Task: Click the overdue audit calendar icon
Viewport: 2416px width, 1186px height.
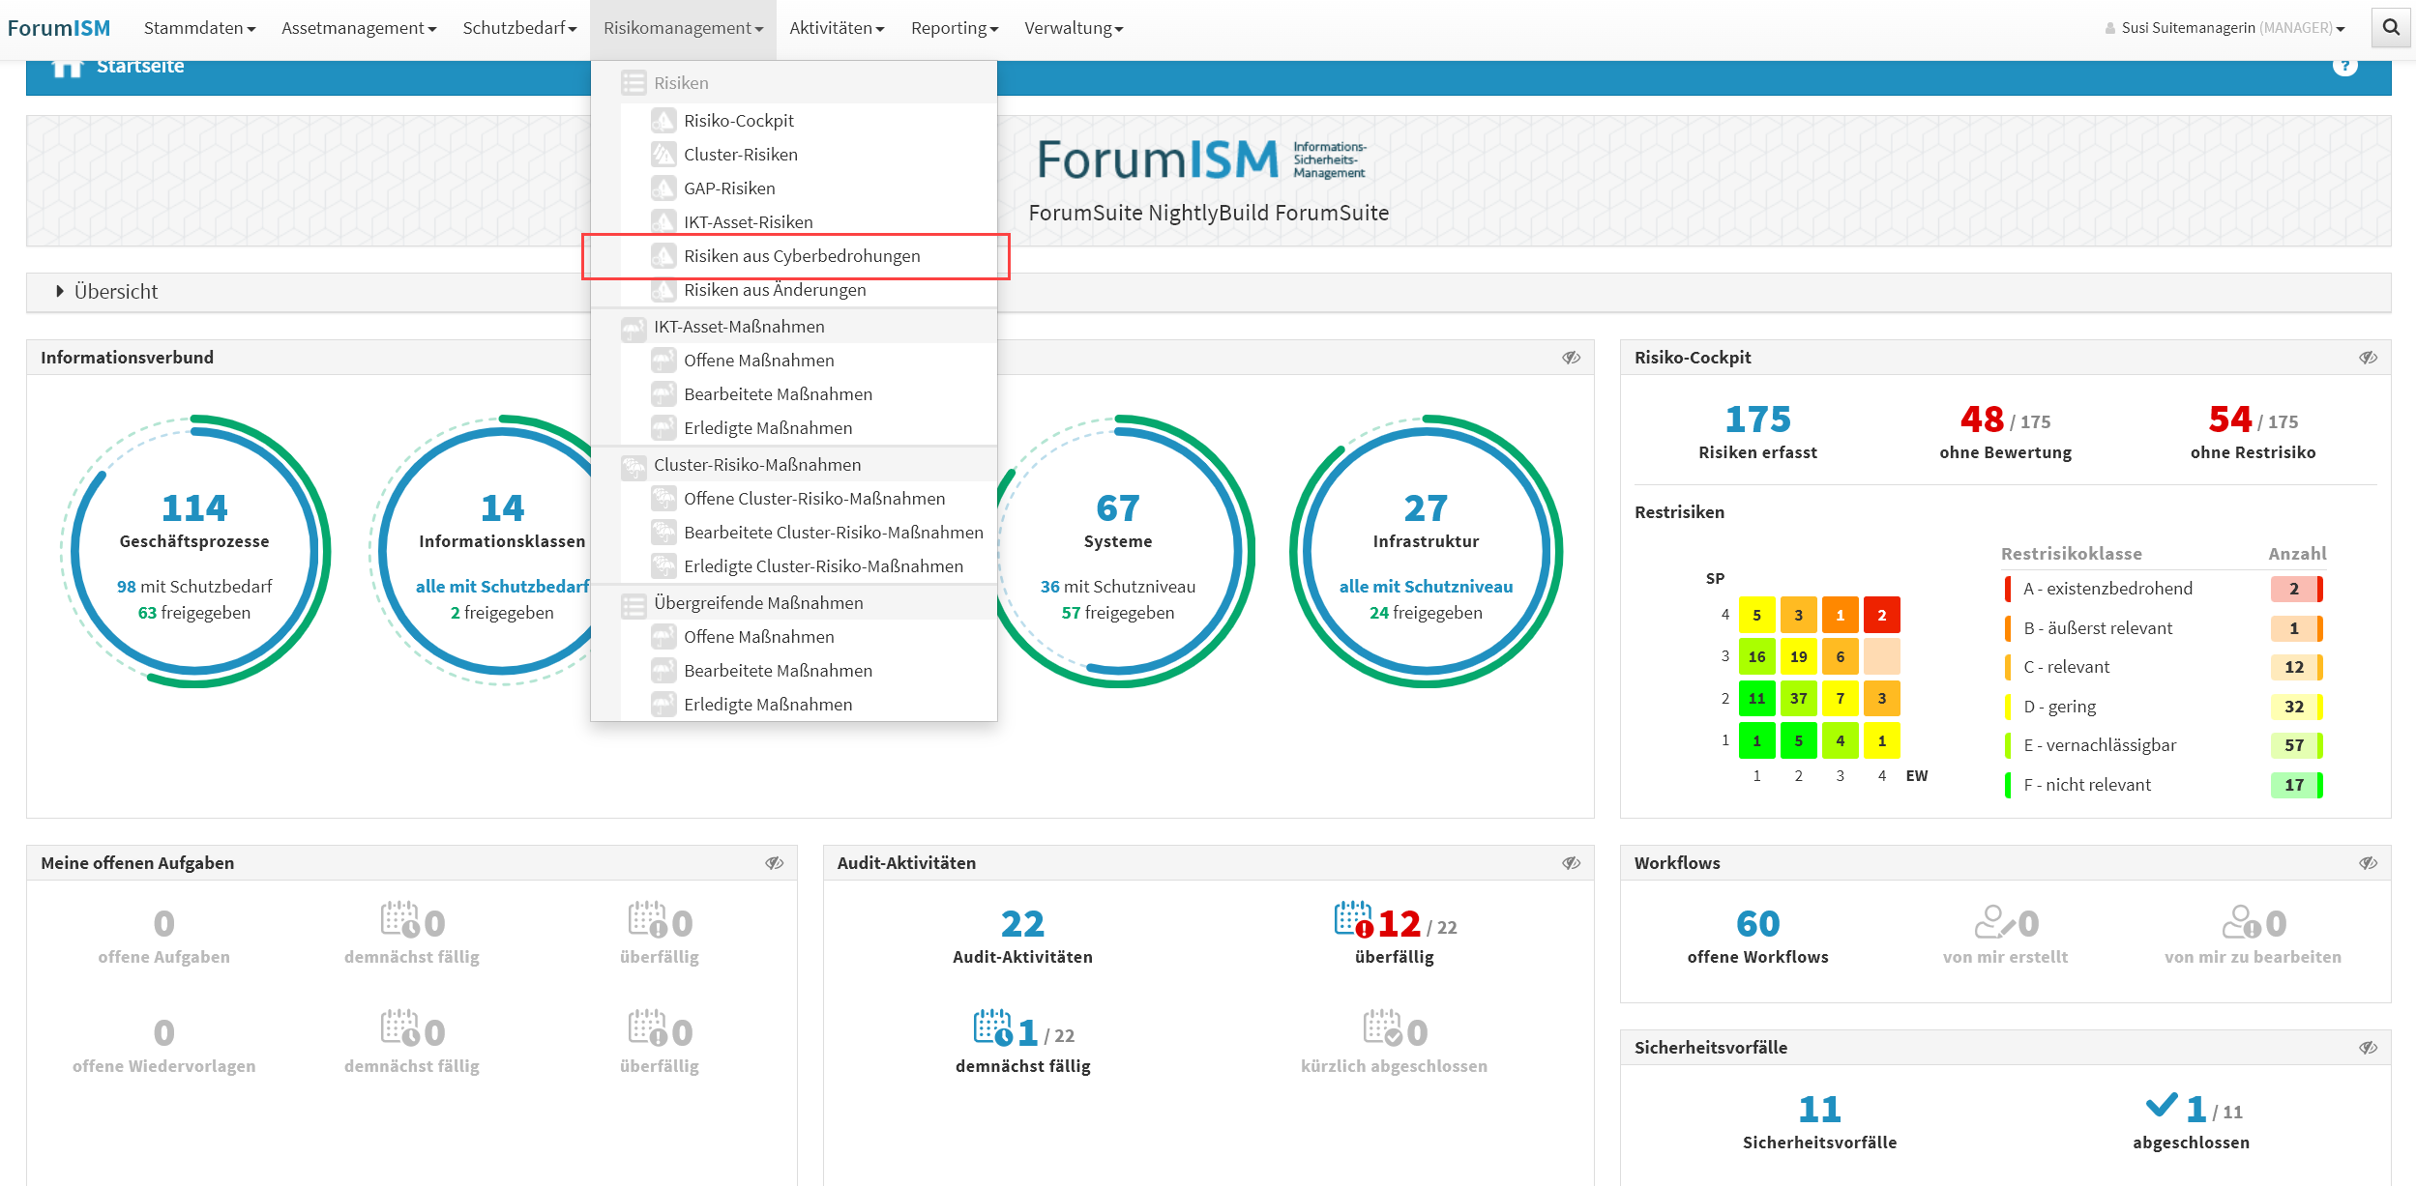Action: 1353,920
